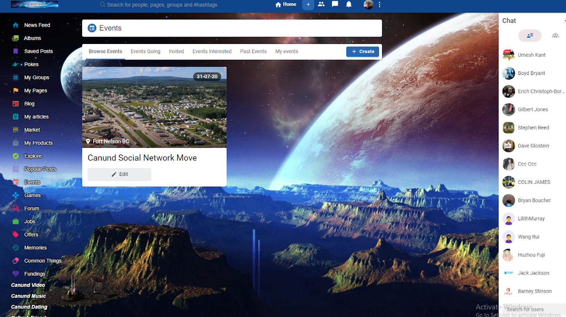Click the Games controller icon
Image resolution: width=566 pixels, height=317 pixels.
coord(15,195)
